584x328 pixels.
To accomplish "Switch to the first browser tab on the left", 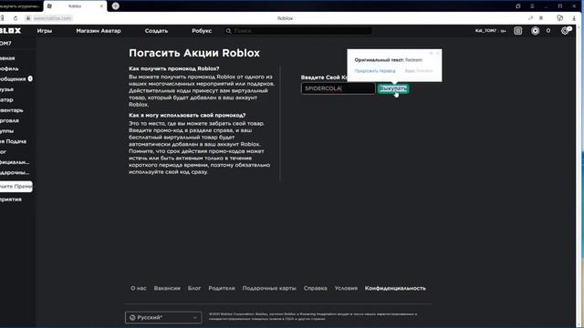I will [x=21, y=6].
